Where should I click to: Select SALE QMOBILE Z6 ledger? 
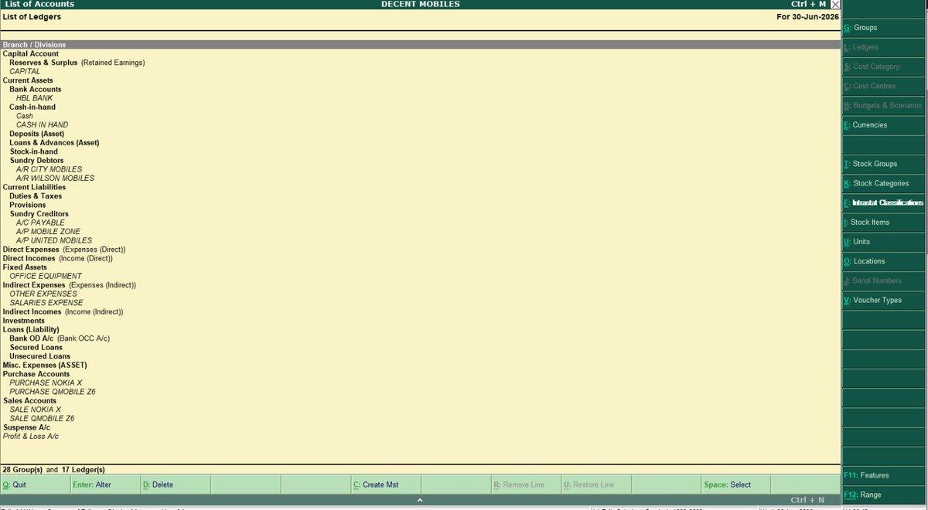click(43, 419)
